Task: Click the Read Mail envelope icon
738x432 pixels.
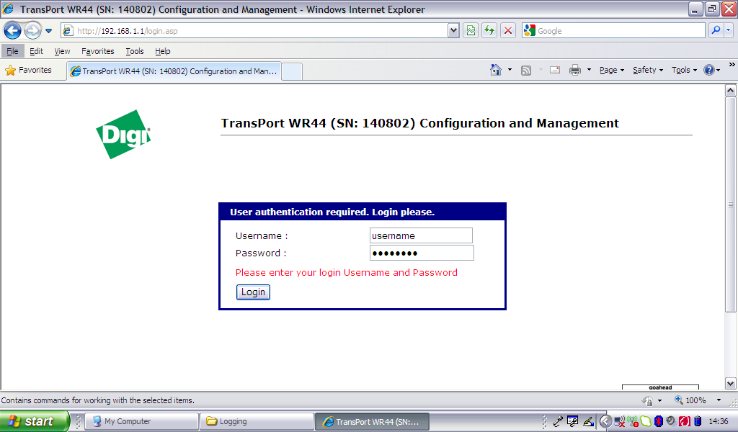Action: pyautogui.click(x=555, y=70)
